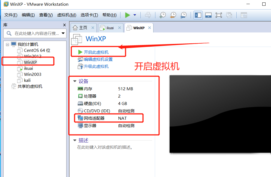The image size is (271, 177).
Task: Click the 显示器 display device row
Action: (106, 126)
